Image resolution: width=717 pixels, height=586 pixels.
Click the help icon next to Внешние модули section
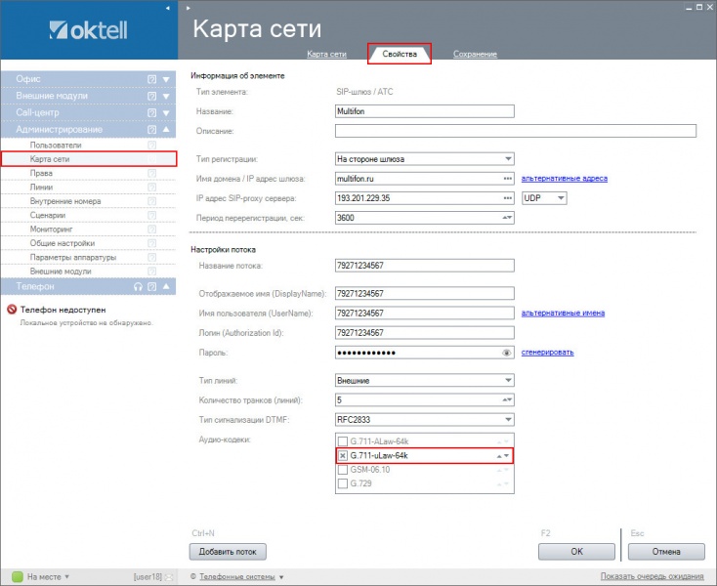click(151, 96)
